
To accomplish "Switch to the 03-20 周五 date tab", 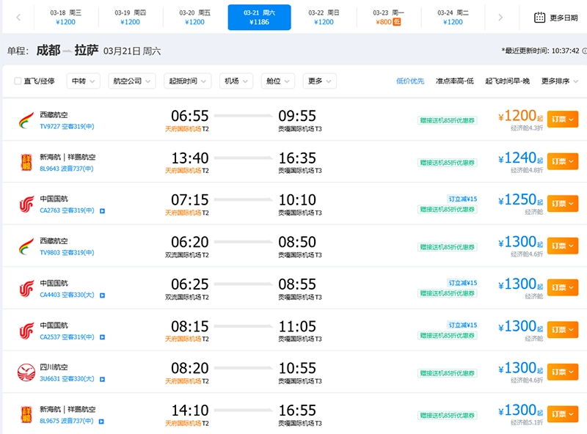I will pos(194,17).
